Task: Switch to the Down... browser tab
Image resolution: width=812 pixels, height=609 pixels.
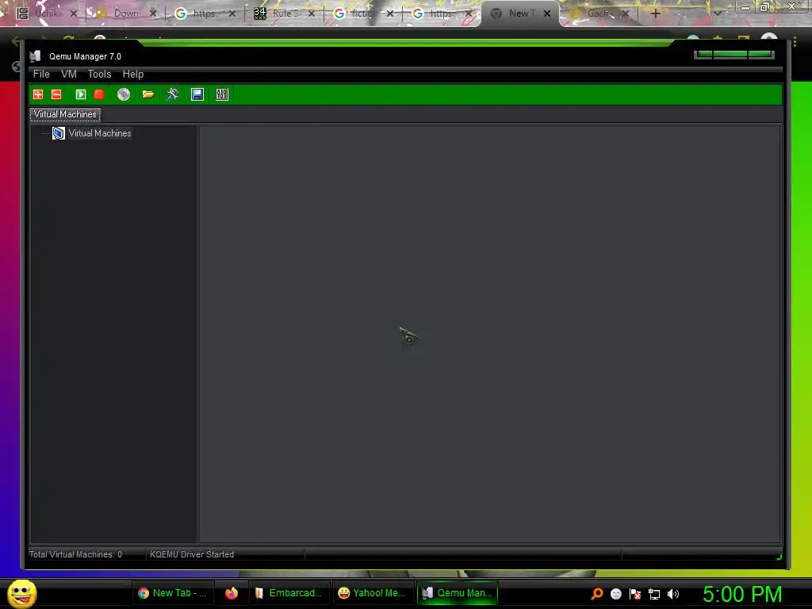Action: tap(126, 13)
